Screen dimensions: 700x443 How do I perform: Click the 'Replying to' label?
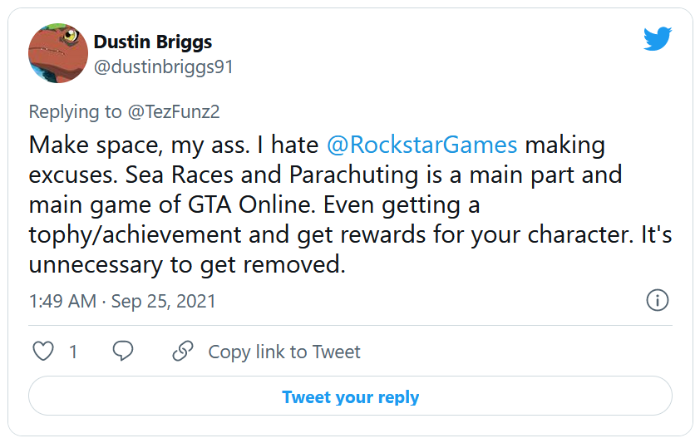(74, 111)
